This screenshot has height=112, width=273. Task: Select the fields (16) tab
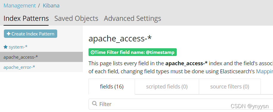pyautogui.click(x=112, y=86)
